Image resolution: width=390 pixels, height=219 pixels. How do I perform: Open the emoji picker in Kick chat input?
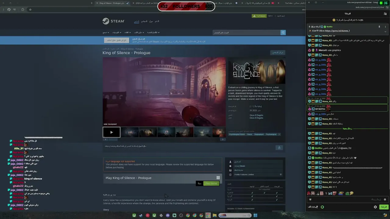pos(385,200)
